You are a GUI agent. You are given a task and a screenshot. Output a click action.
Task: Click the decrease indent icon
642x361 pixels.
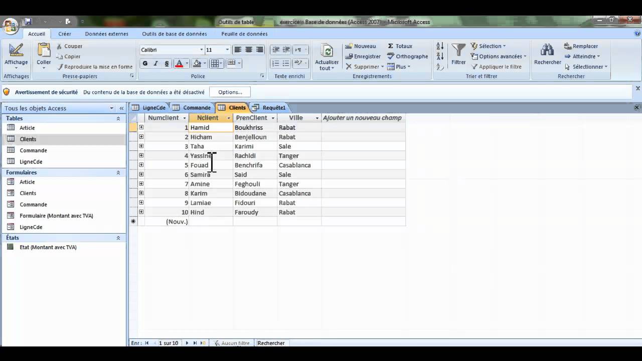[275, 50]
